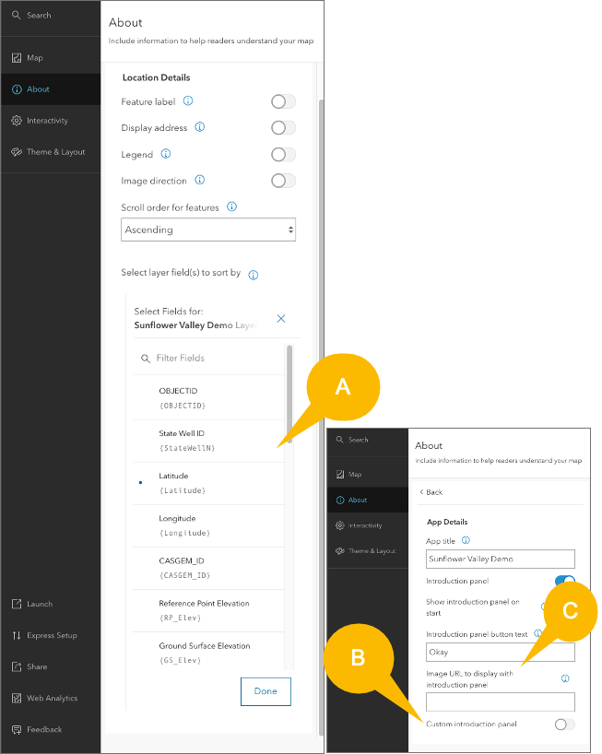Enable the Image direction toggle

coord(283,181)
